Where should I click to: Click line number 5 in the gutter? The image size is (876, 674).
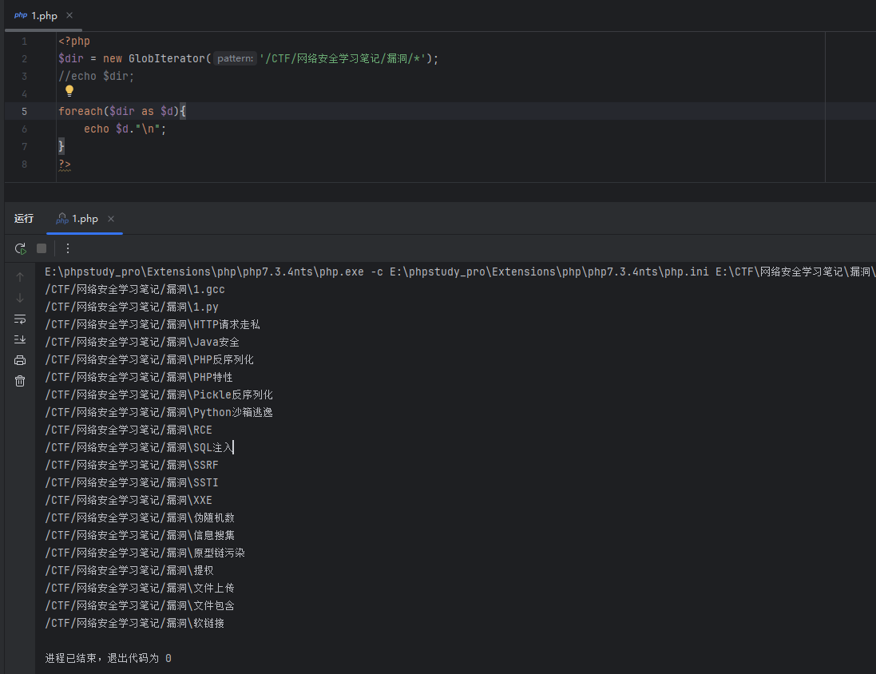[24, 111]
